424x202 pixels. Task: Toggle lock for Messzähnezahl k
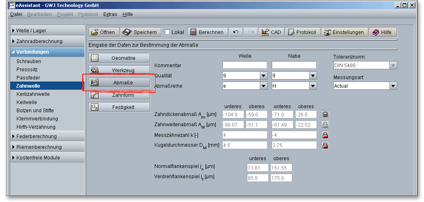click(x=325, y=135)
